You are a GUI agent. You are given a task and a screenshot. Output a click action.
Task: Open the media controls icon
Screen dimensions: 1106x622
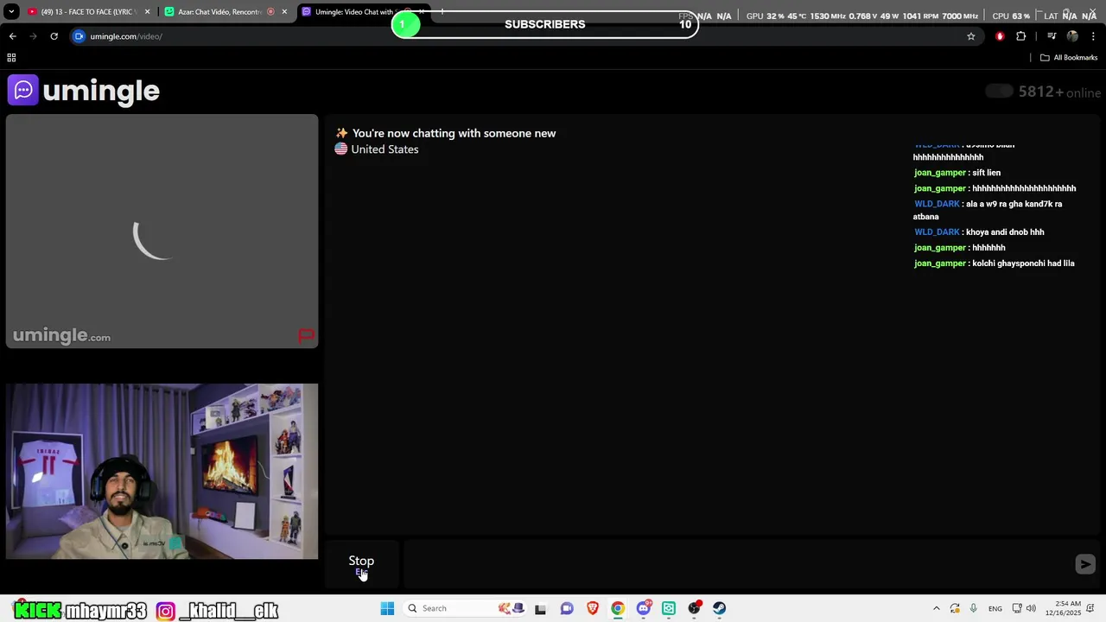coord(1052,36)
